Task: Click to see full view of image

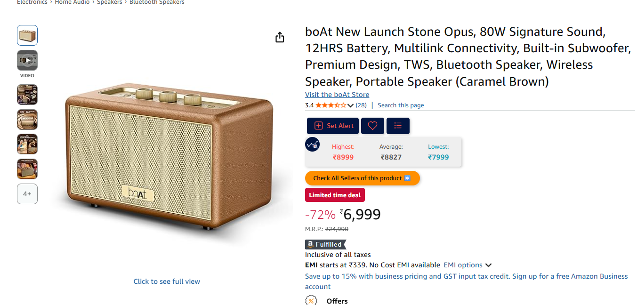Action: click(167, 281)
